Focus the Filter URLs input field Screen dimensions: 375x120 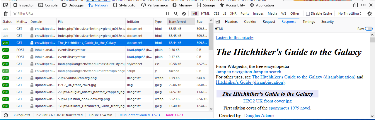(x=88, y=13)
